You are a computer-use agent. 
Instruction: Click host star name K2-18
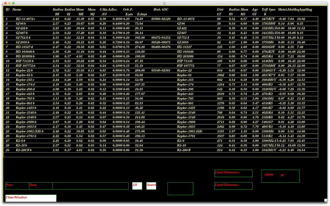[x=182, y=145]
